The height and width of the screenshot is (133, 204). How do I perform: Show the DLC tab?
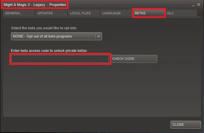coord(181,13)
